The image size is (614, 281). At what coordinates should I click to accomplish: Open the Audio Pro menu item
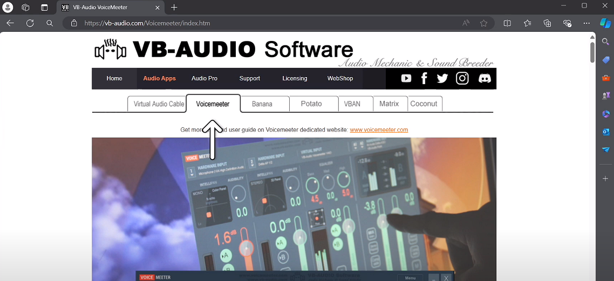[x=204, y=78]
